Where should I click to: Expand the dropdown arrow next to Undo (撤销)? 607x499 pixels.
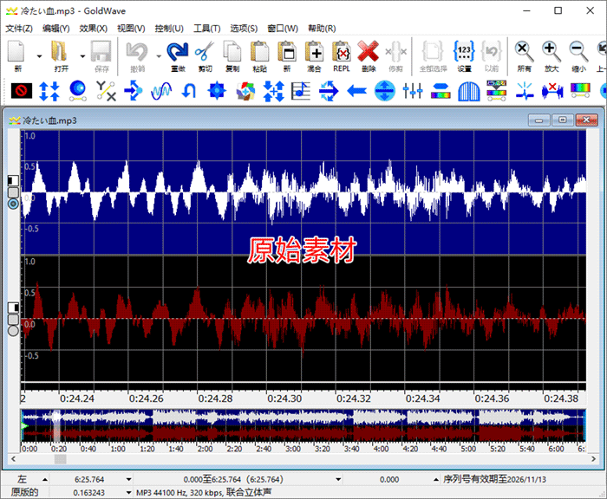pos(159,56)
